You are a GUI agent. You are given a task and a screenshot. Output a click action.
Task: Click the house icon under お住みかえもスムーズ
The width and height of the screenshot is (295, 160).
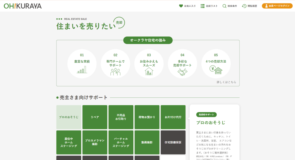tap(149, 72)
